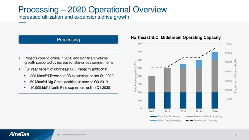Click the blue 'Processing' header box
This screenshot has width=249, height=140.
[68, 40]
